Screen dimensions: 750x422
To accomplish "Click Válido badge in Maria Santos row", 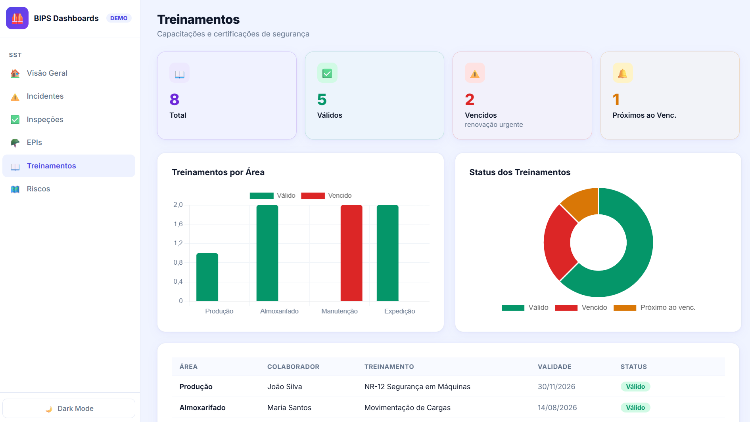I will point(635,408).
